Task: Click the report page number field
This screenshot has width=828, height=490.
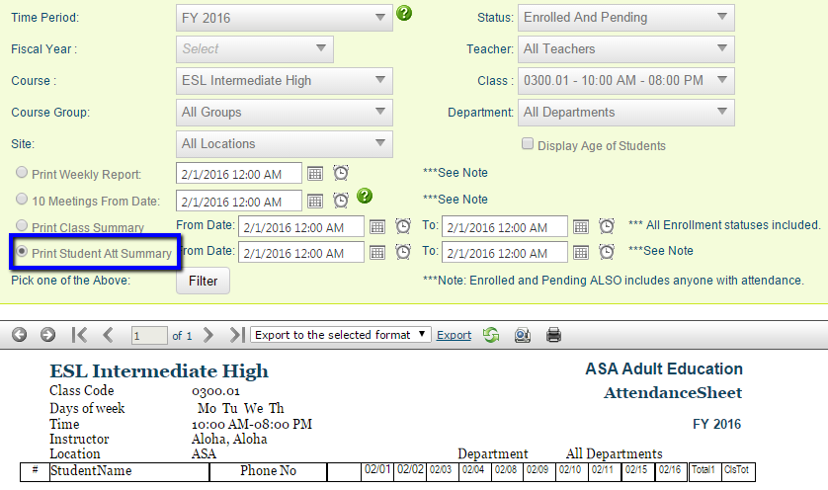Action: tap(149, 336)
